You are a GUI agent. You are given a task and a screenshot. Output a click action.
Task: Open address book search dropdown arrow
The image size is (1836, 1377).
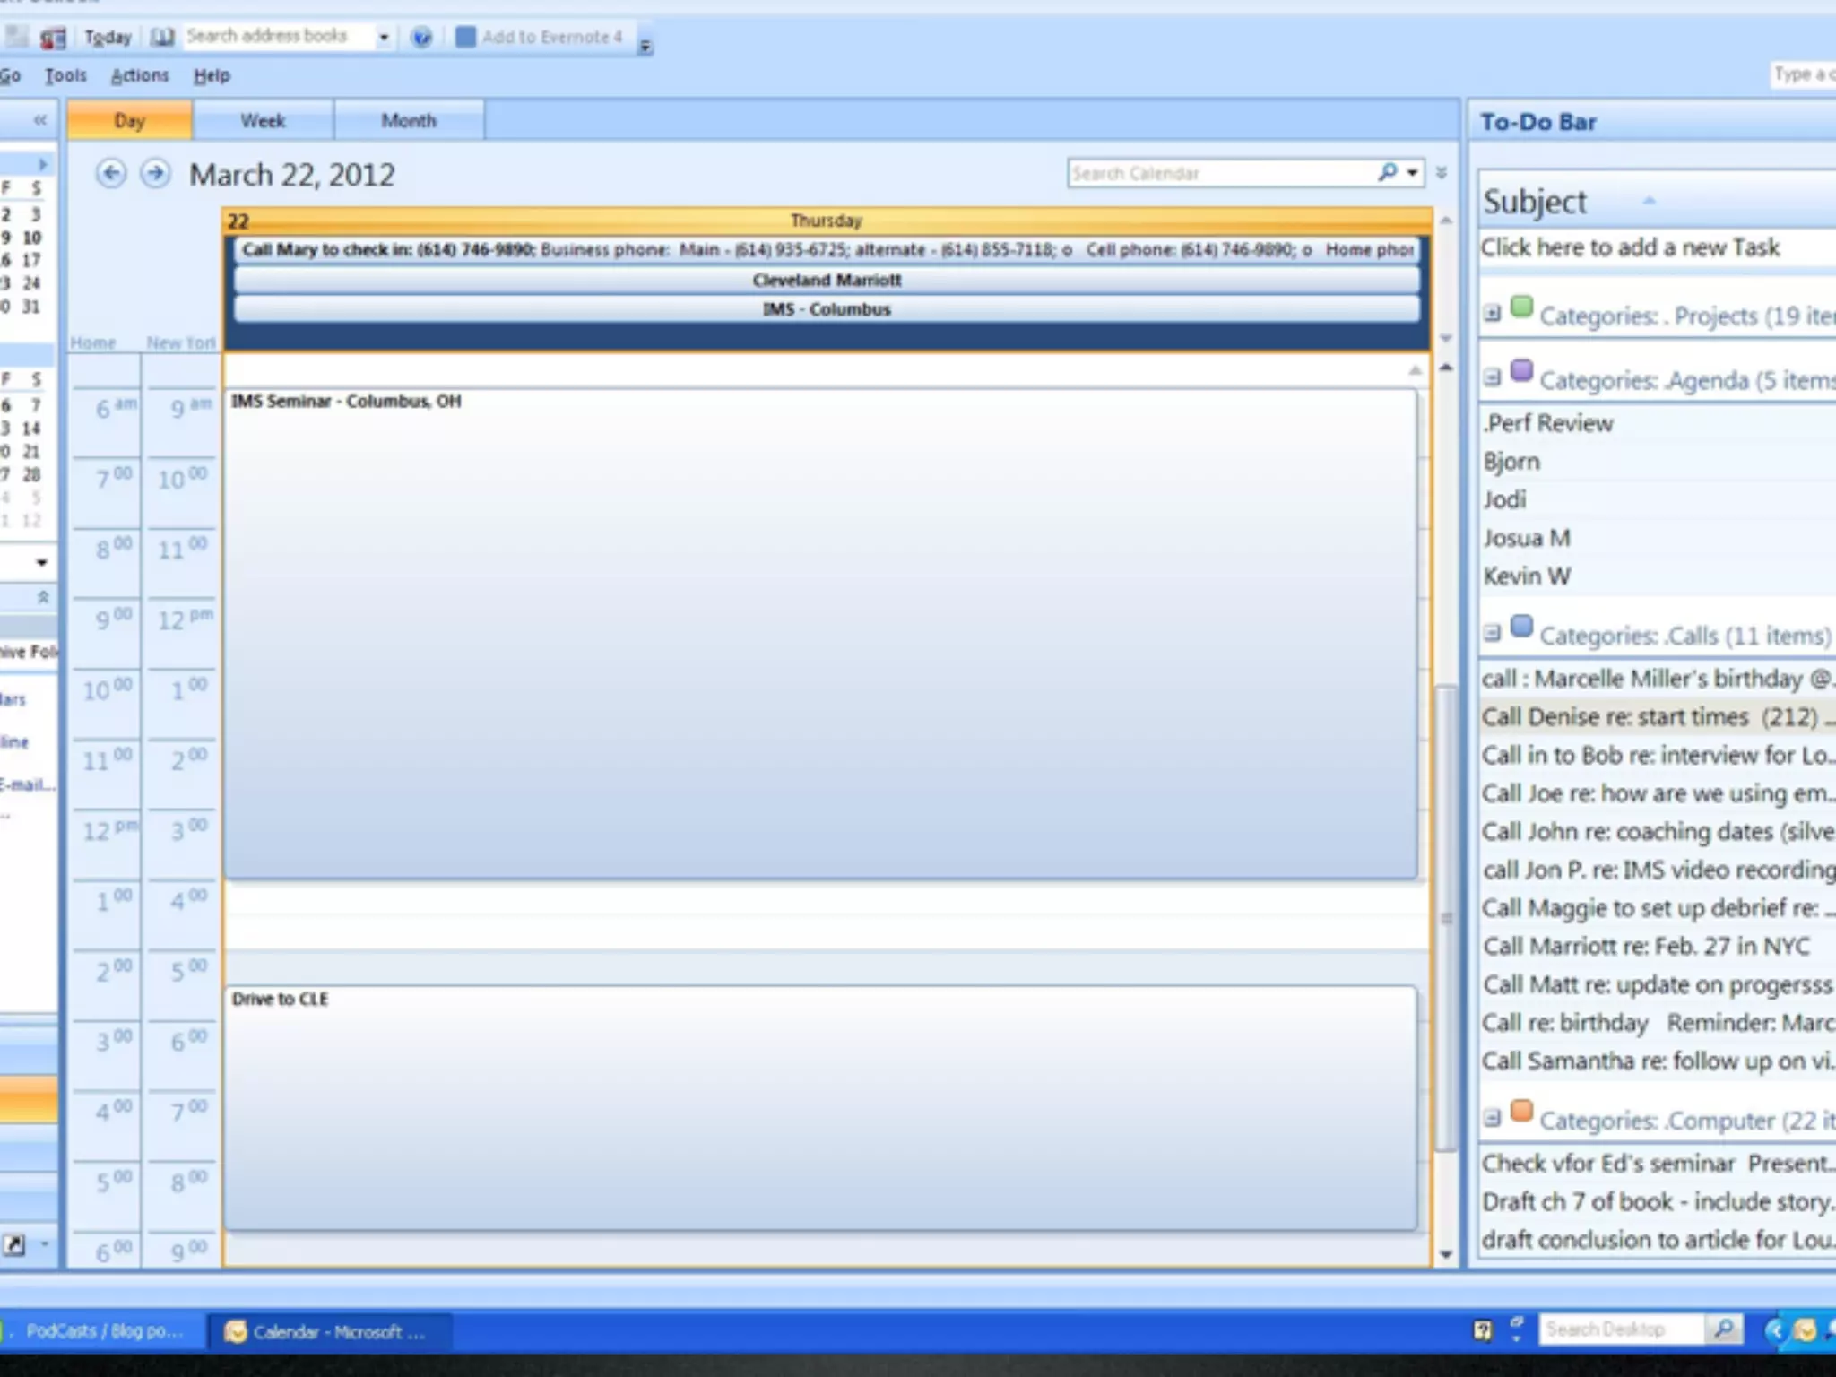point(384,37)
